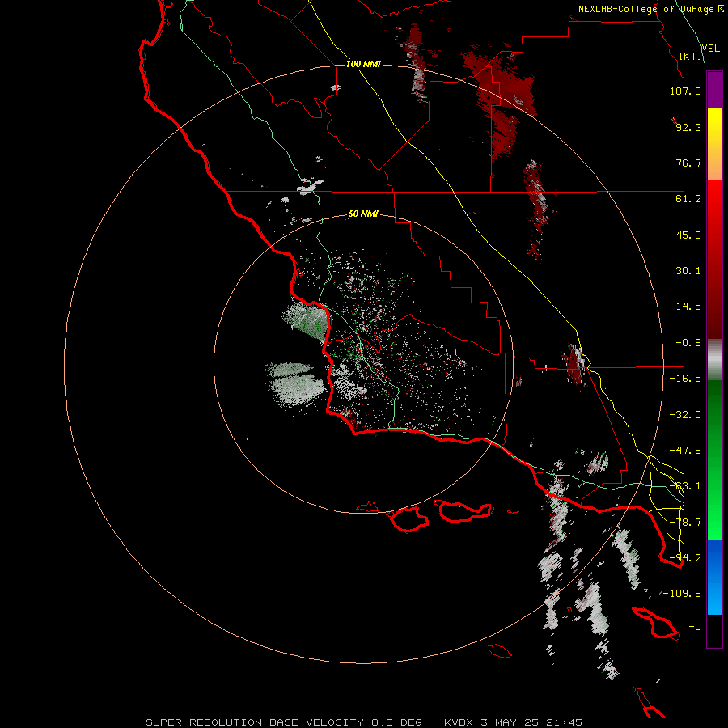Select the 92.3 velocity value

pyautogui.click(x=688, y=127)
